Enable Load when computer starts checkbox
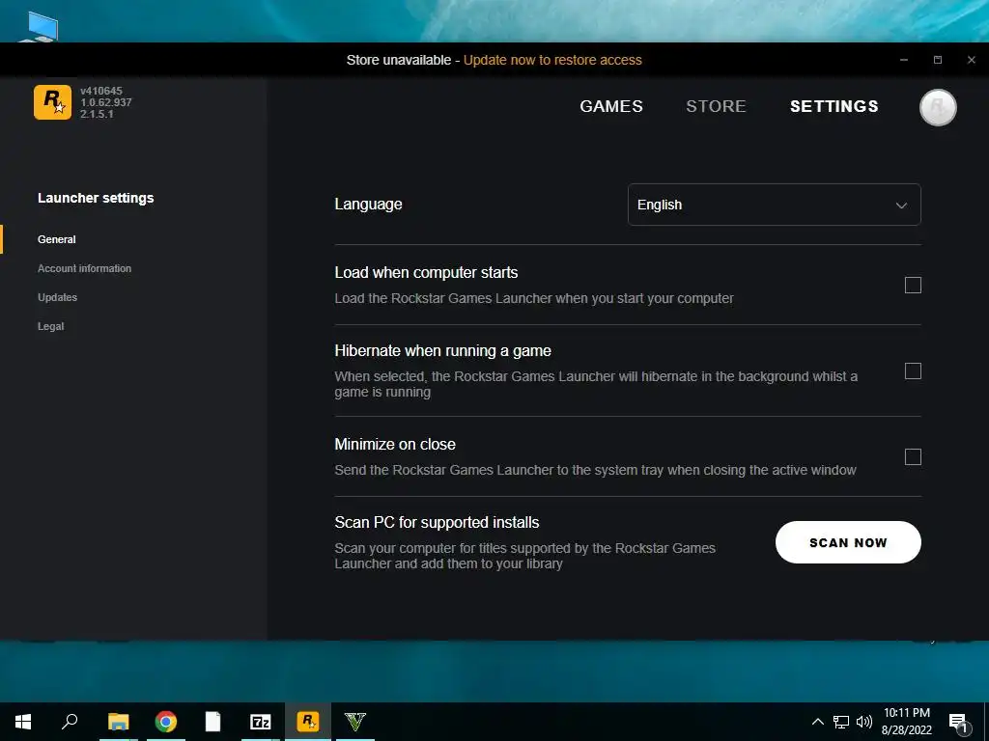This screenshot has height=741, width=989. [913, 285]
